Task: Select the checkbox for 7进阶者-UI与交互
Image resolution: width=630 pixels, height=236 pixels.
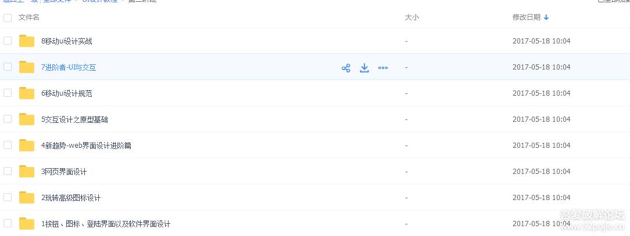Action: click(x=8, y=67)
